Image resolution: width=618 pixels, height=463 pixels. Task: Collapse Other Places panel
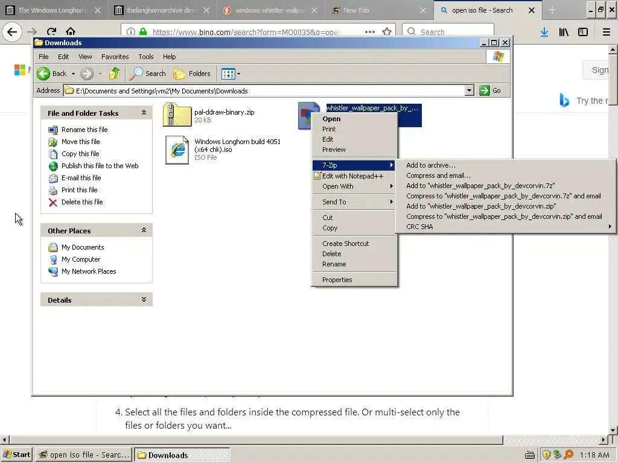144,230
